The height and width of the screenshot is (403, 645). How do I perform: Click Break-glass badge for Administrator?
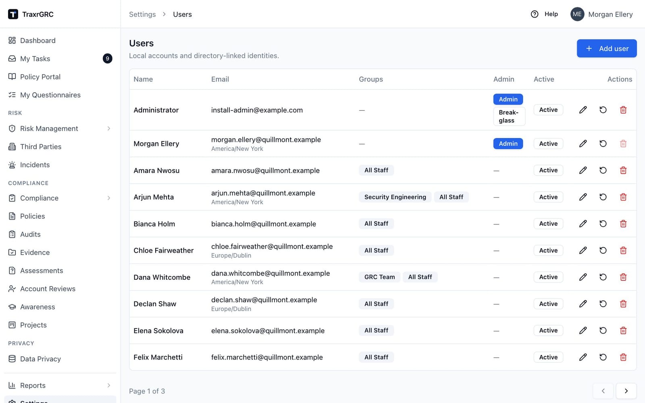point(509,116)
